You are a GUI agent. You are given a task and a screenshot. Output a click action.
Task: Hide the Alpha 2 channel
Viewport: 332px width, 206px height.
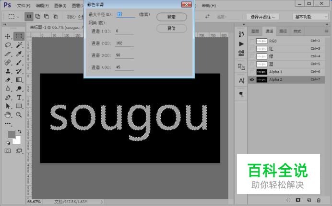point(252,79)
